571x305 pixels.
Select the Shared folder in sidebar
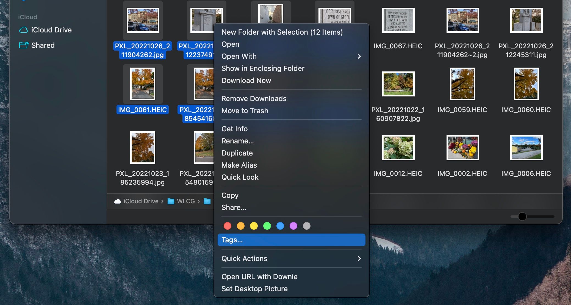(43, 45)
